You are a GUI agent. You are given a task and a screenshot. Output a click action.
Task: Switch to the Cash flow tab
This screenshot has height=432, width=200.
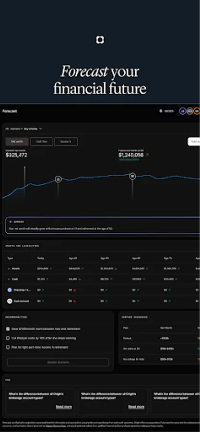coord(41,142)
